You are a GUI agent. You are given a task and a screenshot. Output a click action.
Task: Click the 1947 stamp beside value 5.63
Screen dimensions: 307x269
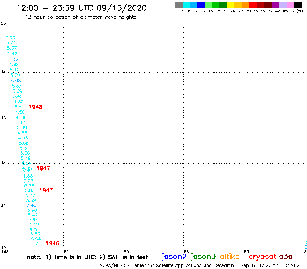[46, 190]
